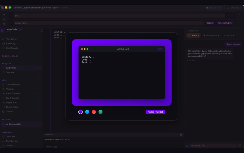Click the NoteCode app logo icon
This screenshot has width=244, height=153.
pyautogui.click(x=2, y=30)
